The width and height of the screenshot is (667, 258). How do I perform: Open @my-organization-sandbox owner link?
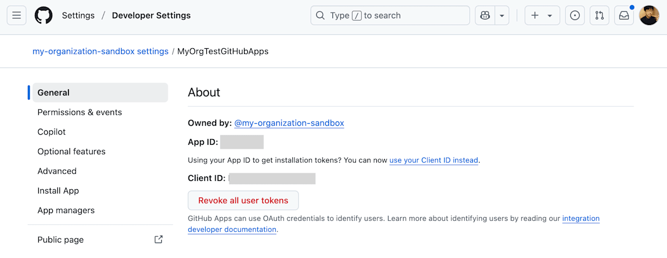coord(289,123)
